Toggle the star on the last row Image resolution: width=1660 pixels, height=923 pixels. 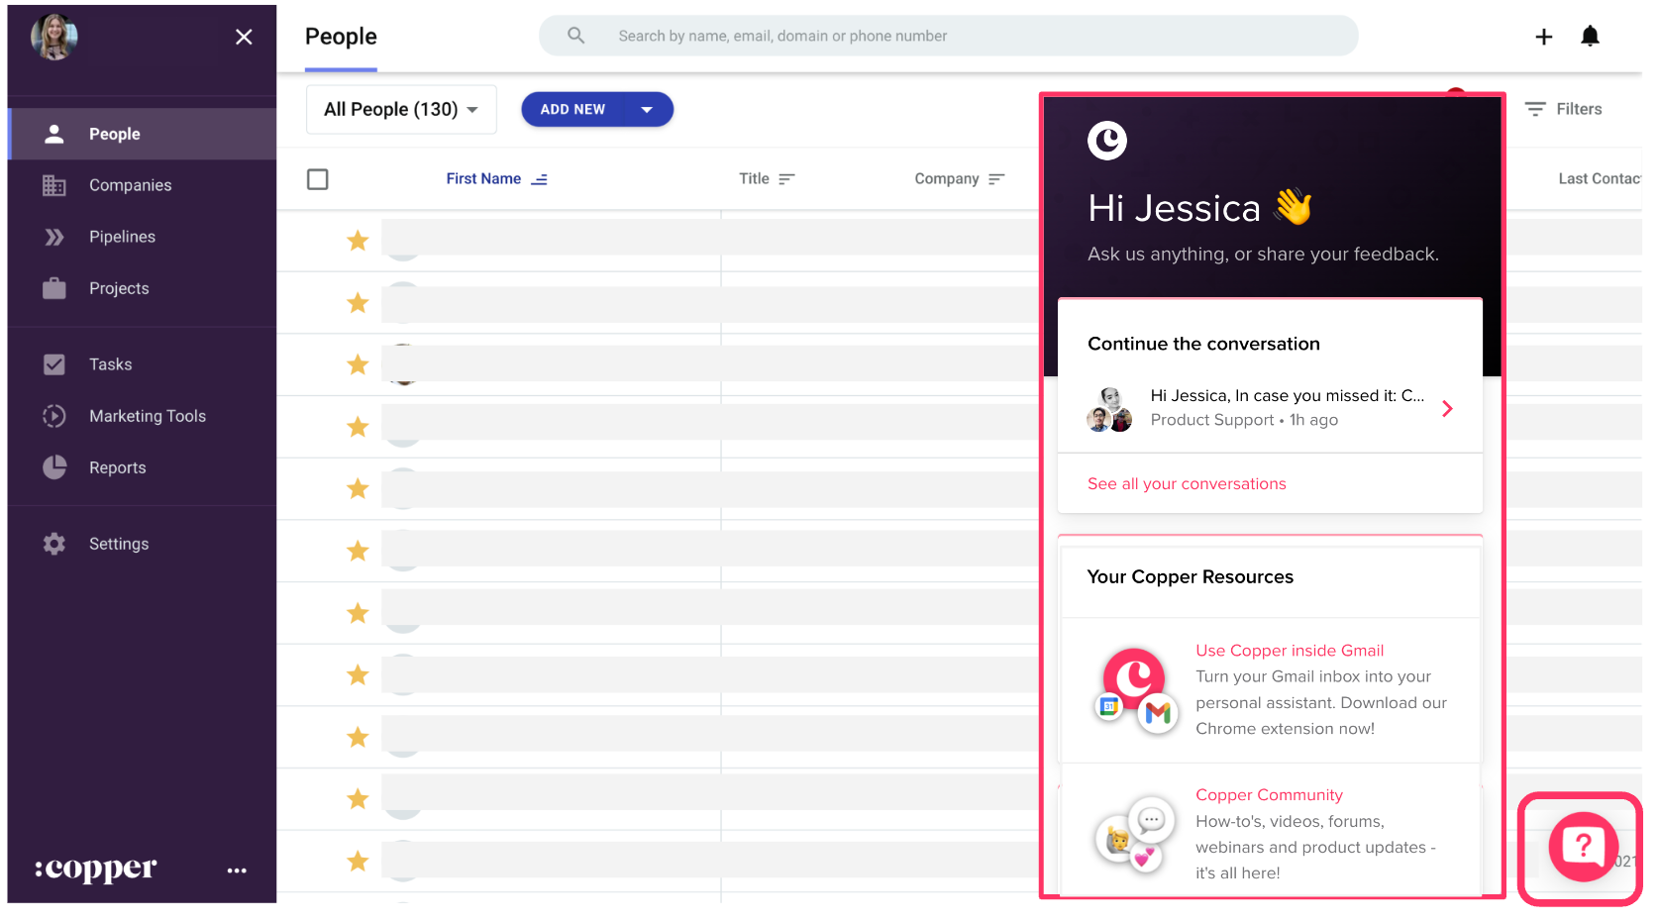358,861
